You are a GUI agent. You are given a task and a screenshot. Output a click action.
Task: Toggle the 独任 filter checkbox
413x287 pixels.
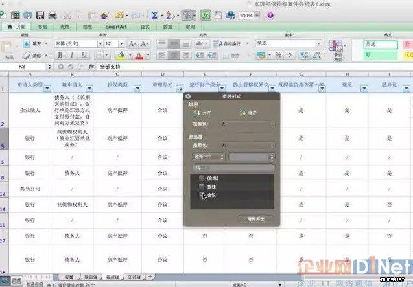[202, 186]
